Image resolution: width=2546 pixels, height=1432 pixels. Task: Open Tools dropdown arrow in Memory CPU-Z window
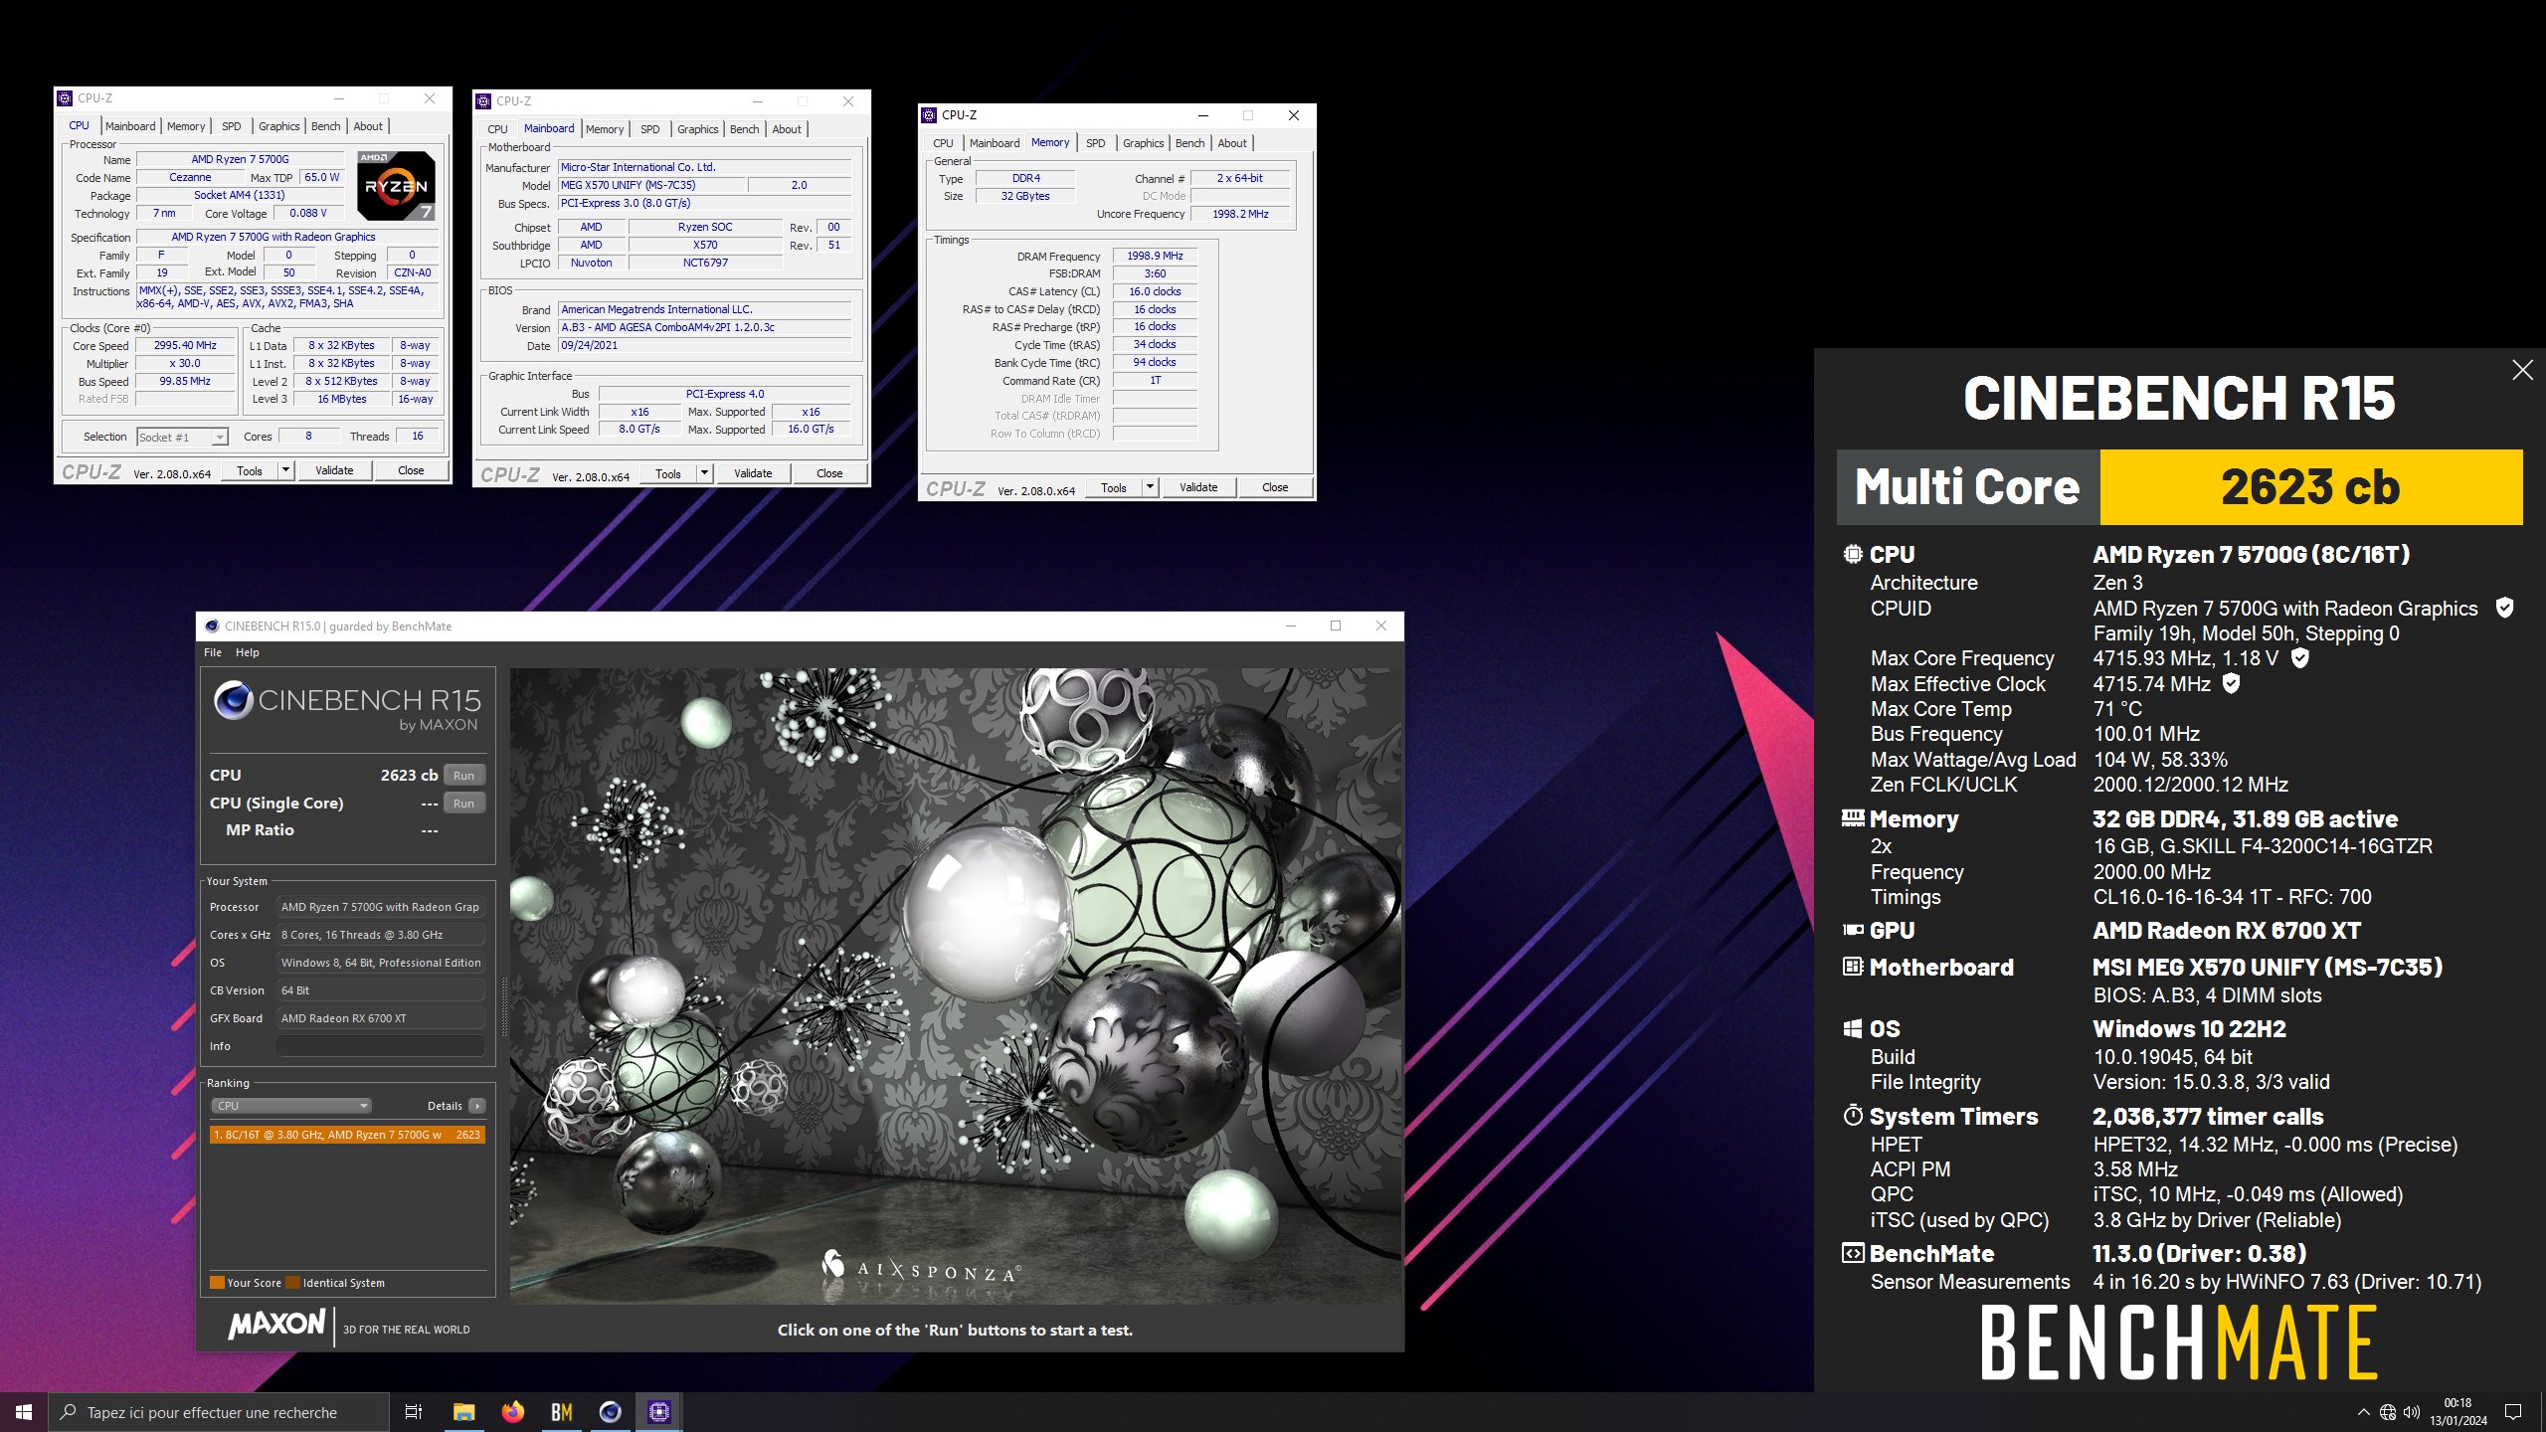pyautogui.click(x=1150, y=487)
